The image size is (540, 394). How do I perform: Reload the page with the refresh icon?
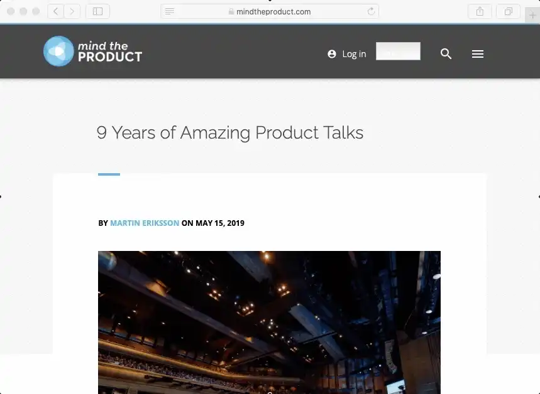click(371, 12)
